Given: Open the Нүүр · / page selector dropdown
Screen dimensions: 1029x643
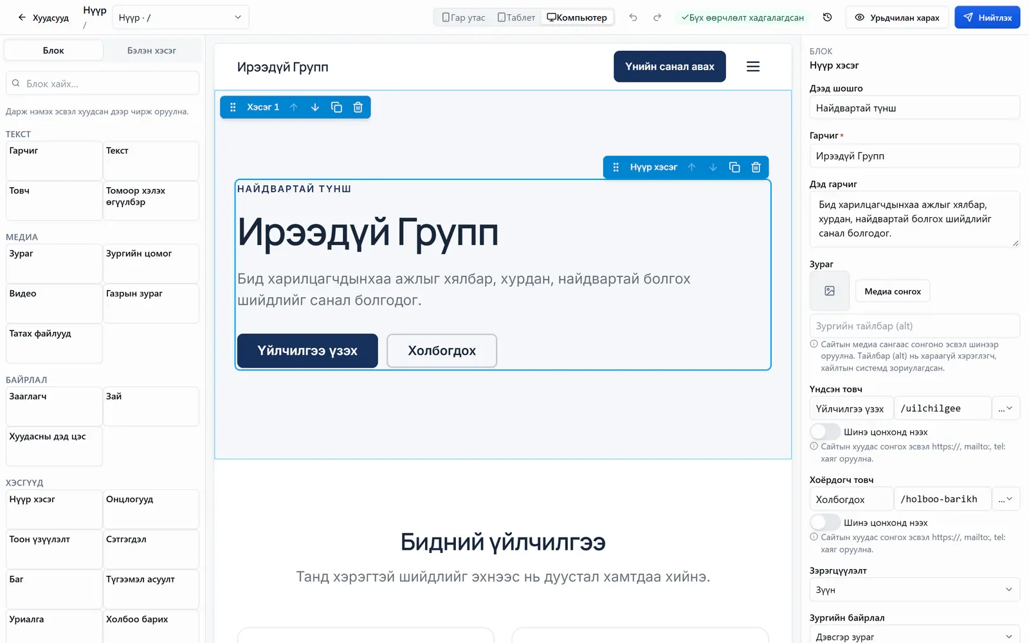Looking at the screenshot, I should pos(180,17).
